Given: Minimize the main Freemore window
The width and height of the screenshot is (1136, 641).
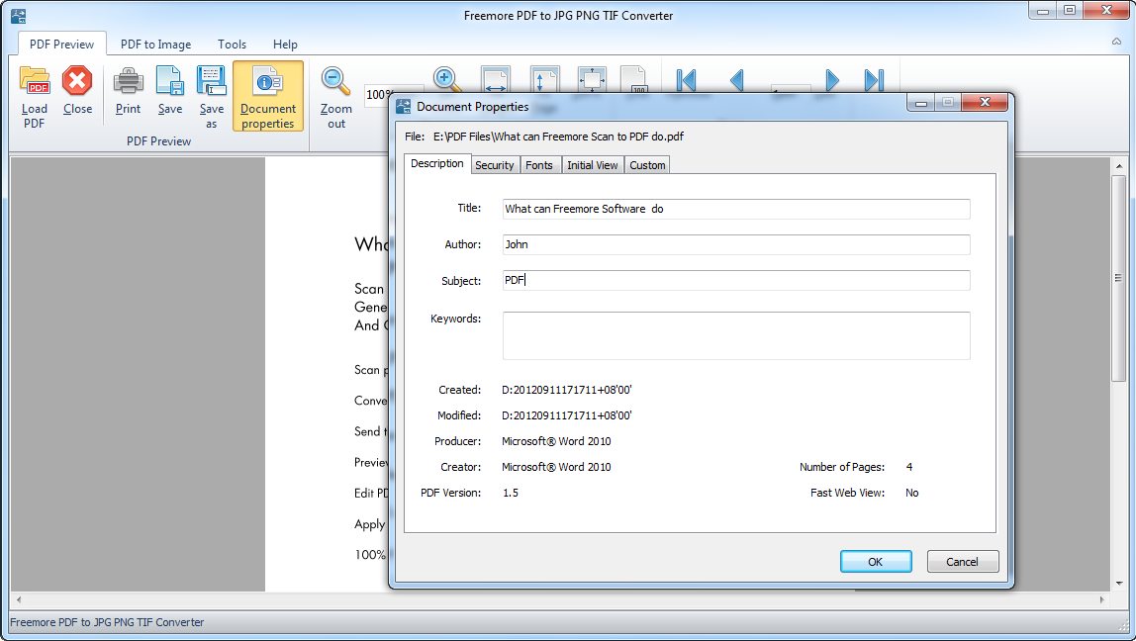Looking at the screenshot, I should click(1043, 11).
